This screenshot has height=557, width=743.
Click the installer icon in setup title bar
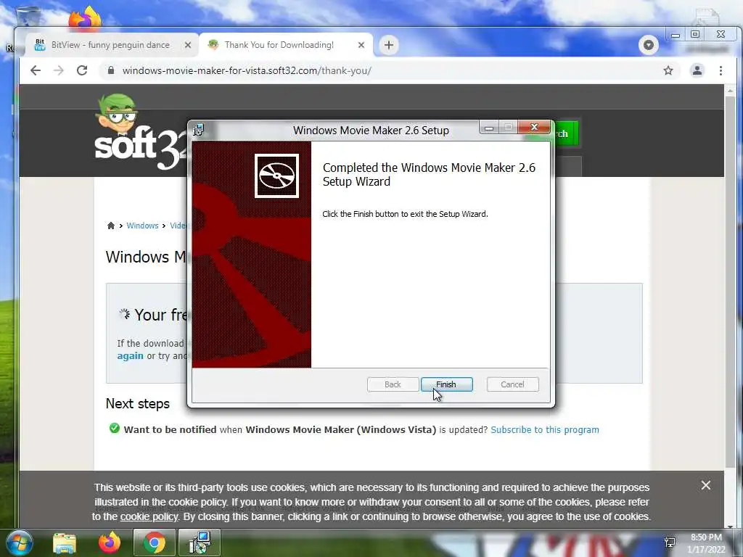pyautogui.click(x=199, y=130)
